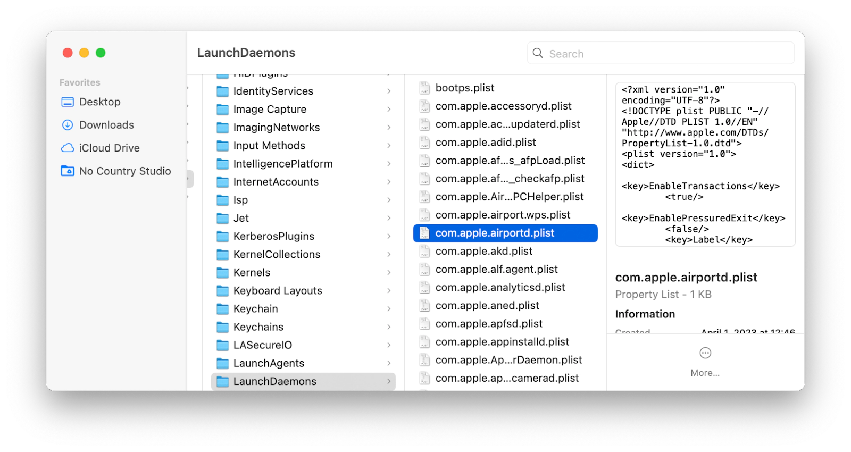Click the plist XML preview pane

[x=705, y=164]
